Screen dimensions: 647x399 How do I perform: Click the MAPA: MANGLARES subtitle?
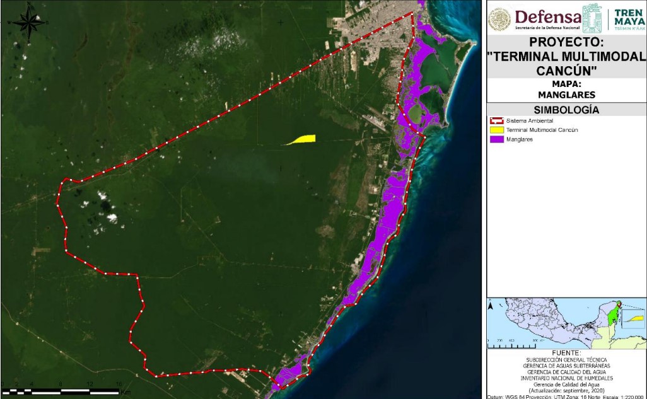click(x=566, y=89)
